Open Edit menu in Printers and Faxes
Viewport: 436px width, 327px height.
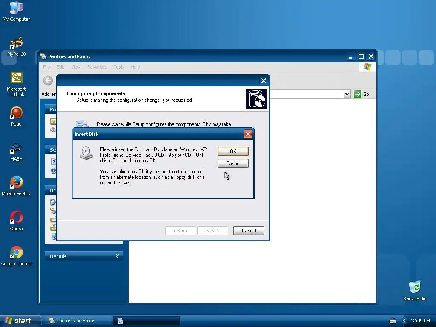click(x=60, y=67)
